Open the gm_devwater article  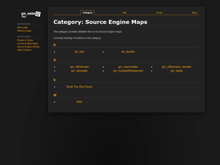[79, 71]
